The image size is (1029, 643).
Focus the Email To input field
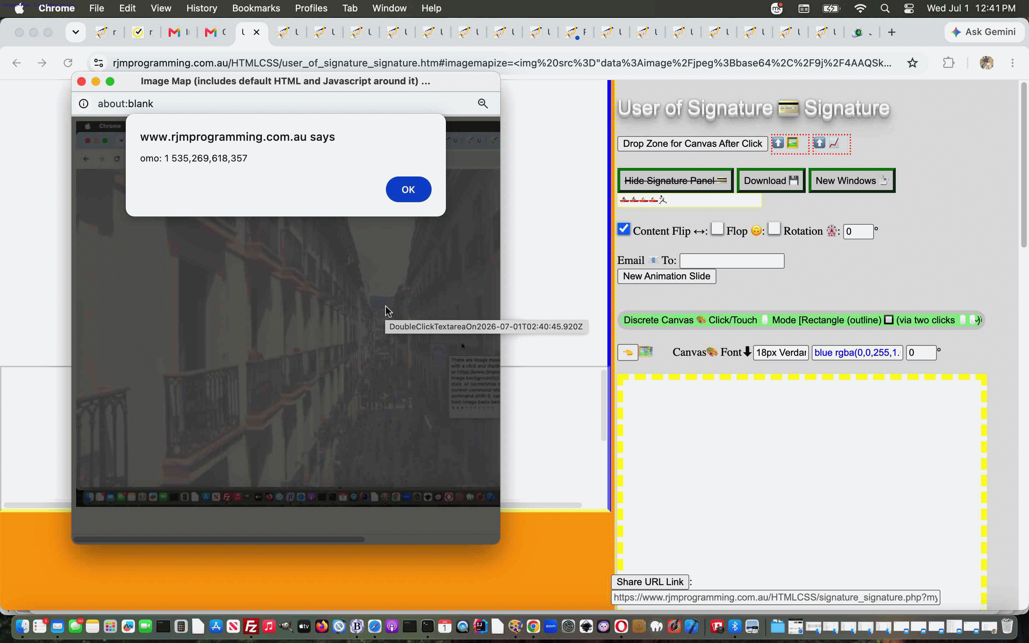pos(732,261)
